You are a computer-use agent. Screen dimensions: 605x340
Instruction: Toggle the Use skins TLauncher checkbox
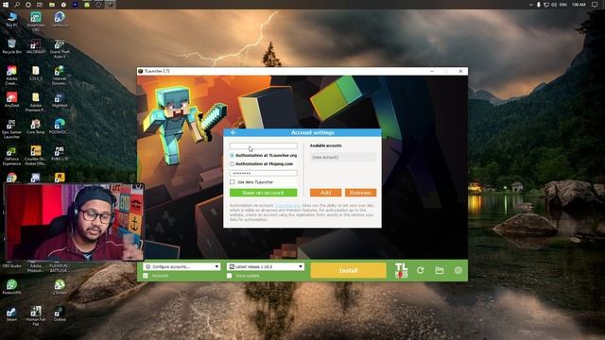(x=233, y=182)
